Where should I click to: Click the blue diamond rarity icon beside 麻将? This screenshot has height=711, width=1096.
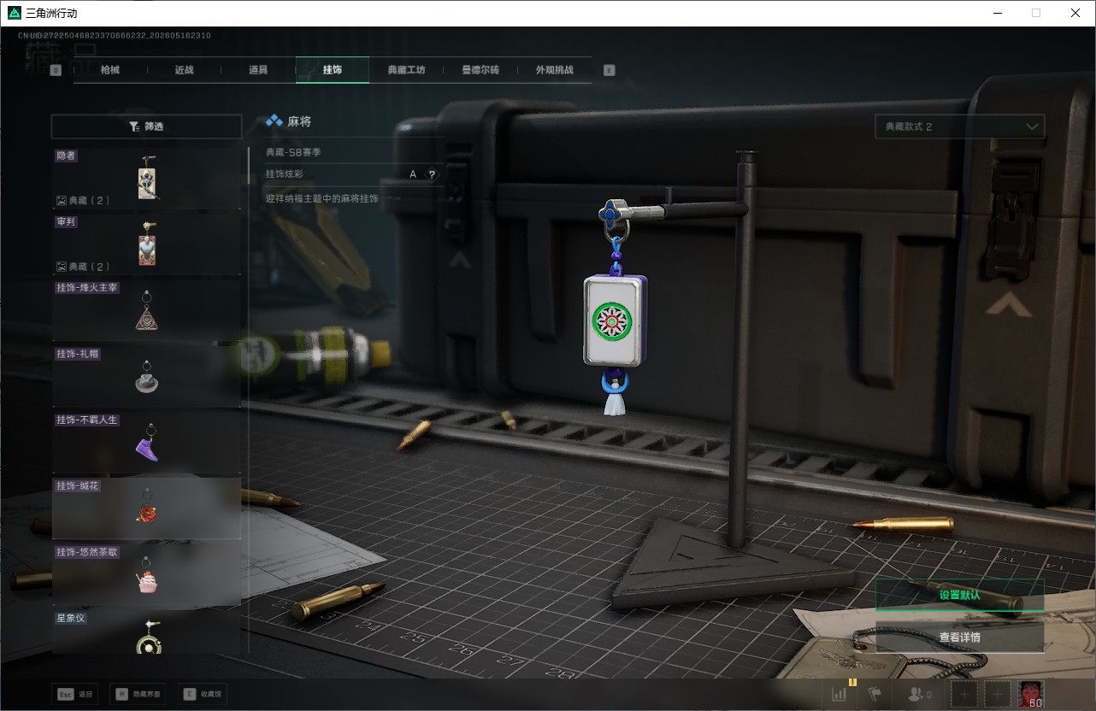coord(274,121)
